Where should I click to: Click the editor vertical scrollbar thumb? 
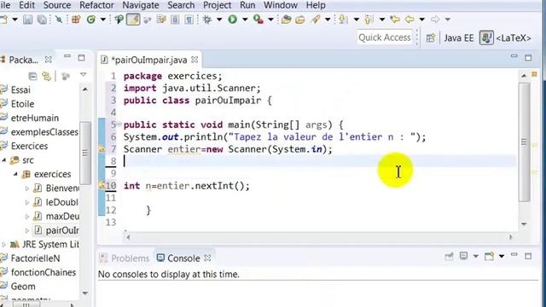point(524,142)
